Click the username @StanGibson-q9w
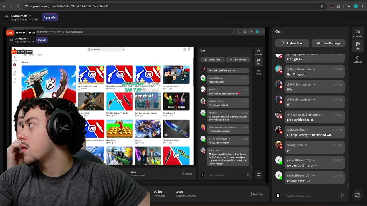The width and height of the screenshot is (367, 206). click(299, 69)
